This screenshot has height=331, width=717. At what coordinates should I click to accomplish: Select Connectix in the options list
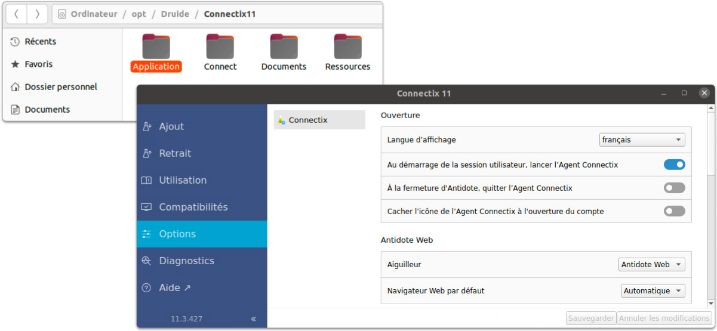[x=319, y=120]
